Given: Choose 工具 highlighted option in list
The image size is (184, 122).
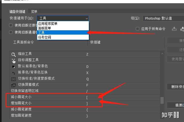Looking at the screenshot, I should pos(63,33).
